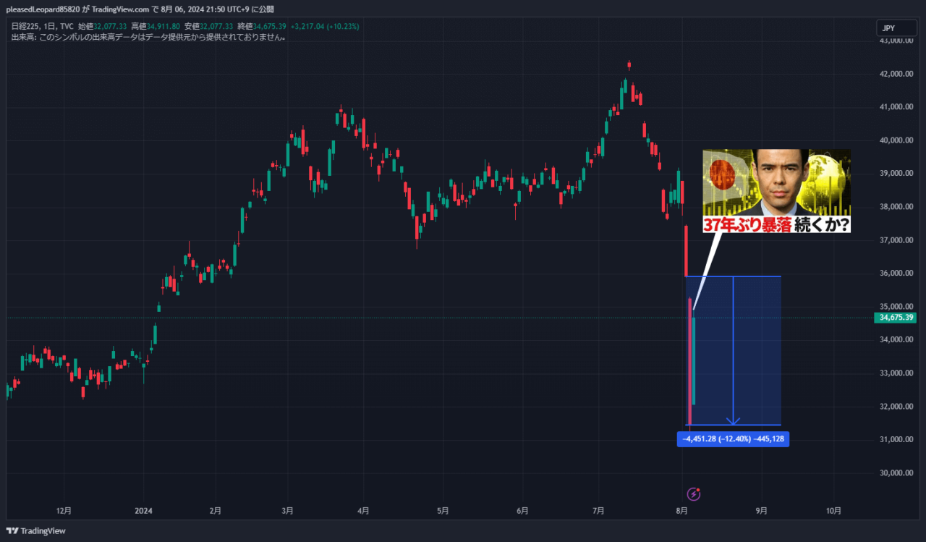Open the purple lightning event icon below the chart
This screenshot has height=542, width=926.
pyautogui.click(x=694, y=493)
